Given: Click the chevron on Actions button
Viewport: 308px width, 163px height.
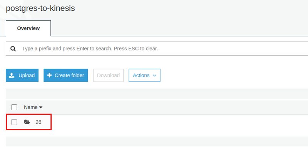Looking at the screenshot, I should tap(154, 76).
